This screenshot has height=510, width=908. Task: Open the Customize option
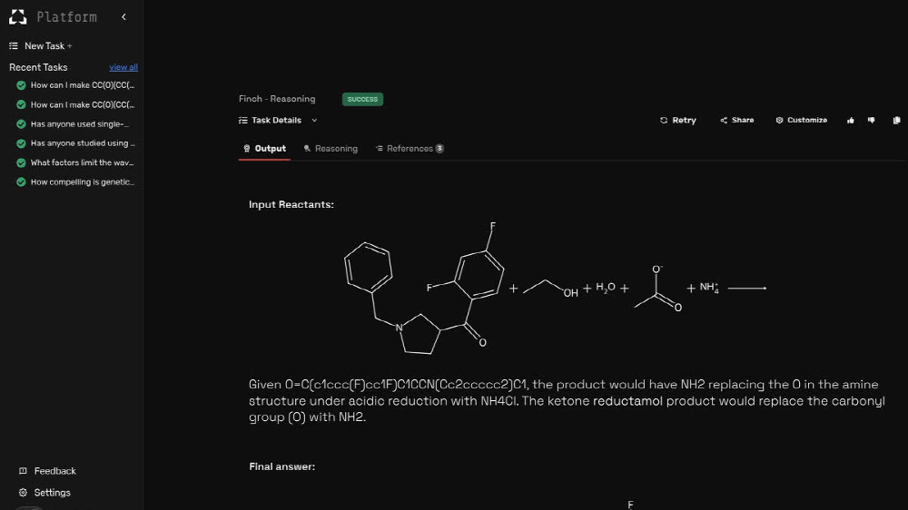click(802, 120)
